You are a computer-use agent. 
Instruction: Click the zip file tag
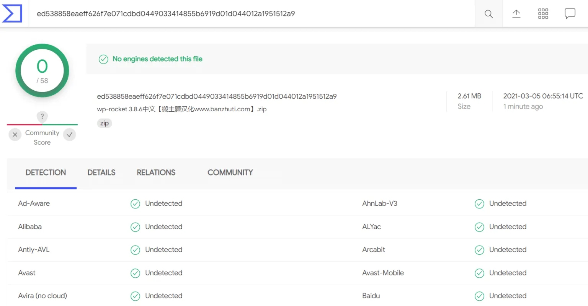point(104,123)
